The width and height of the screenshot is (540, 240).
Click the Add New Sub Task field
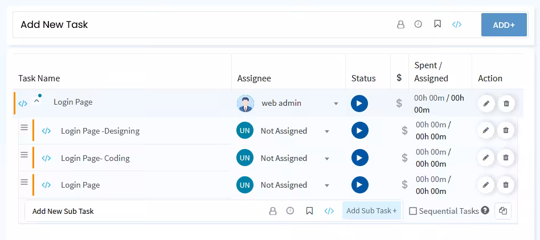[x=142, y=211]
